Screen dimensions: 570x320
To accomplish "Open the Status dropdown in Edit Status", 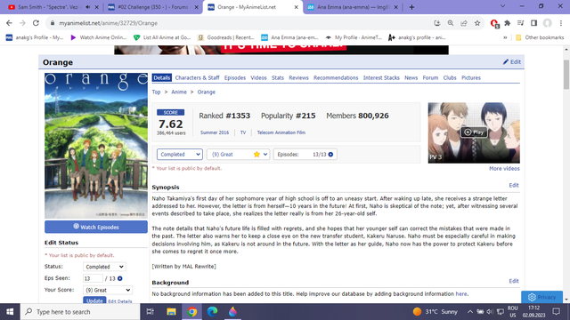I will coord(104,267).
